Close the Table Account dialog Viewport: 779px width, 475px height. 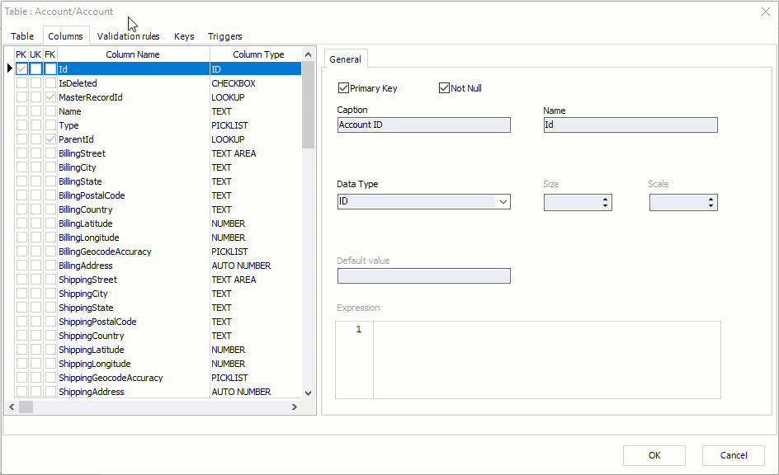766,12
